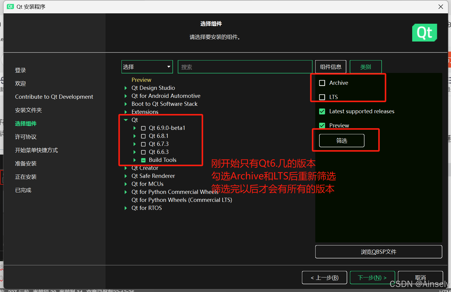
Task: Expand Qt for Android Automotive node
Action: 126,96
